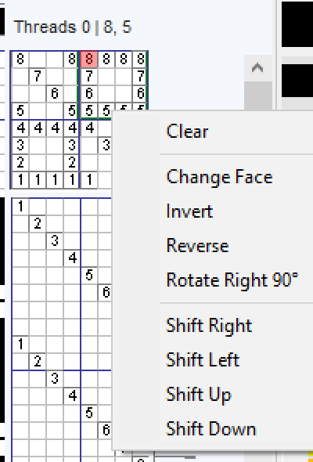Image resolution: width=313 pixels, height=462 pixels.
Task: Select Rotate Right 90° option
Action: (x=232, y=280)
